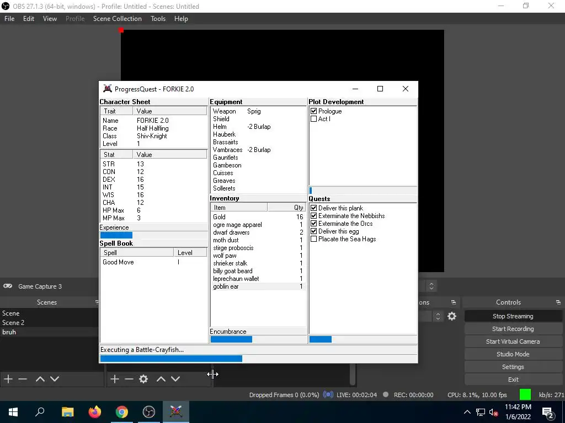The image size is (565, 423).
Task: Move source down with arrow icon
Action: point(175,379)
